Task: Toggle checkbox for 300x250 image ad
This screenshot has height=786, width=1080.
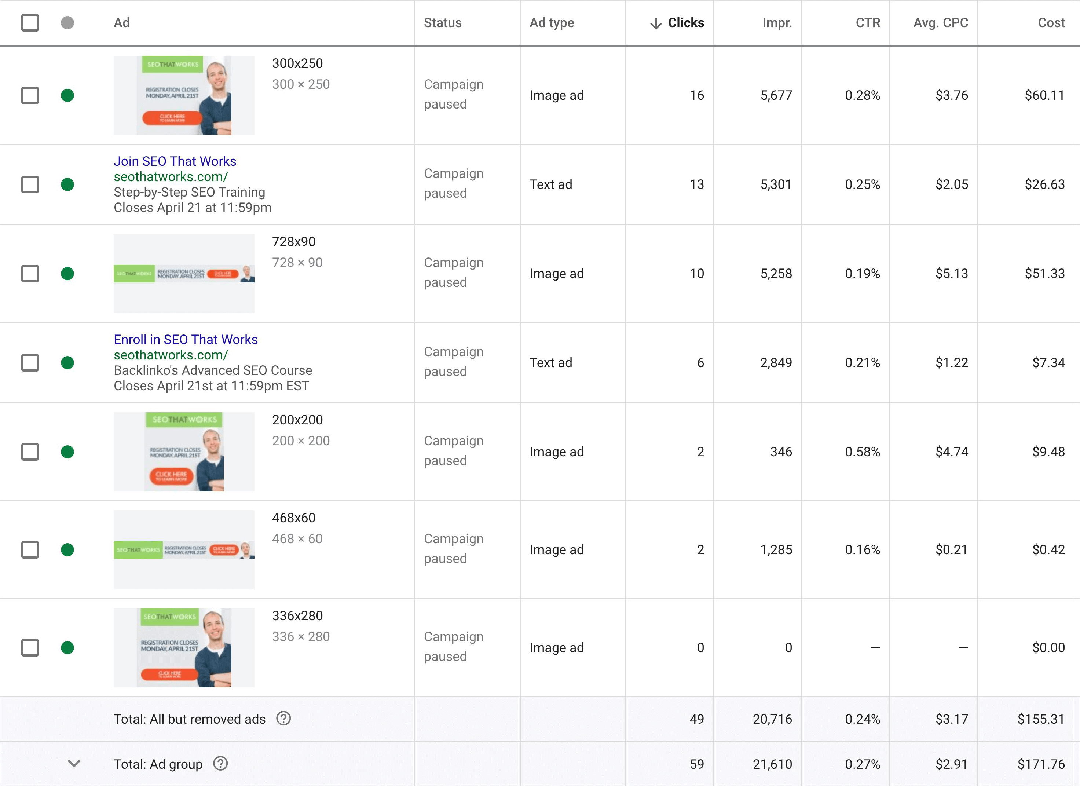Action: [x=30, y=95]
